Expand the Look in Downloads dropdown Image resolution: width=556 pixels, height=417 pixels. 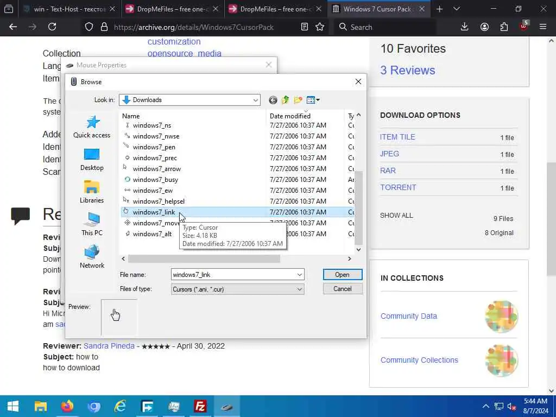(255, 100)
